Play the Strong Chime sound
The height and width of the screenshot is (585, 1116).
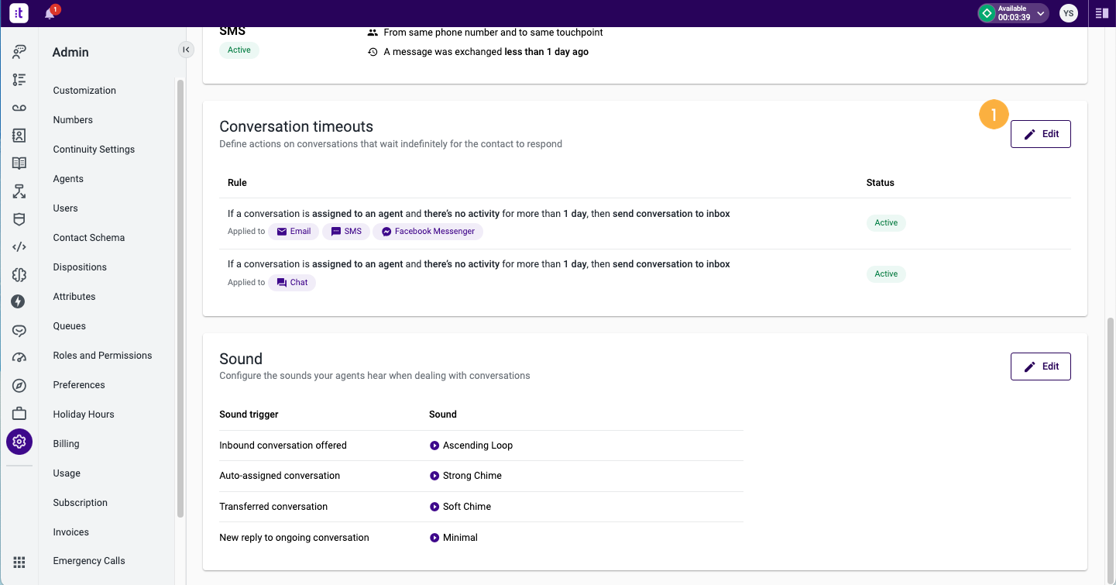pyautogui.click(x=434, y=476)
